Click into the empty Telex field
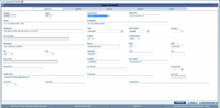Screen dimensions: 220x108 point(141,54)
